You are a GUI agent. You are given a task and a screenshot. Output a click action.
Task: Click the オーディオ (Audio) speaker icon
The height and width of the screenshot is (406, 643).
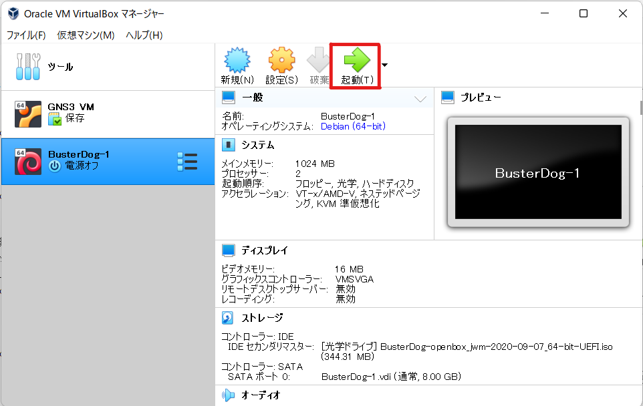[227, 395]
